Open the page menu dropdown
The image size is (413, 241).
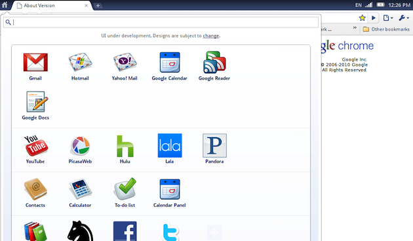[388, 18]
